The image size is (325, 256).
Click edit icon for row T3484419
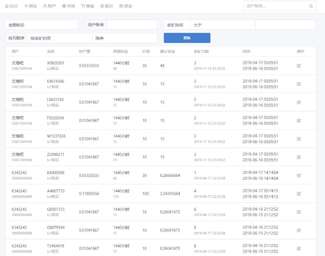(299, 248)
